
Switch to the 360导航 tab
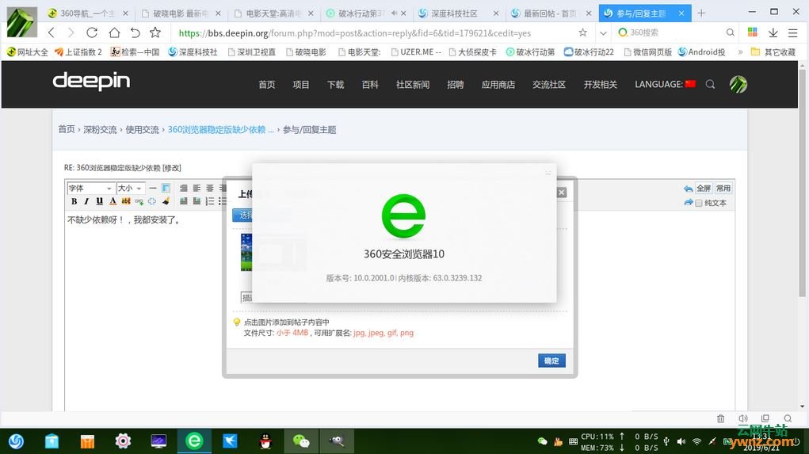point(86,13)
